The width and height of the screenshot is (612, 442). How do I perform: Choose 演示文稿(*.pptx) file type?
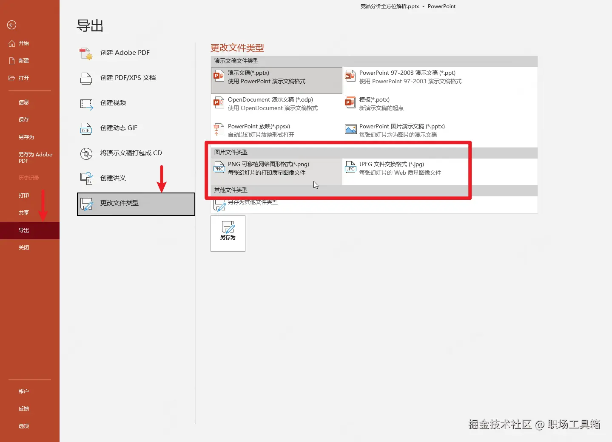point(276,80)
